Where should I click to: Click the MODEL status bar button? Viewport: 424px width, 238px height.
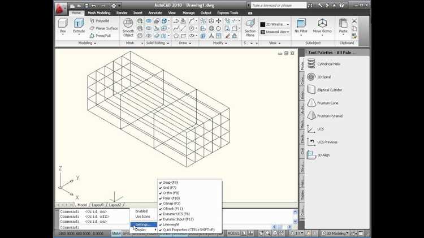(x=233, y=233)
